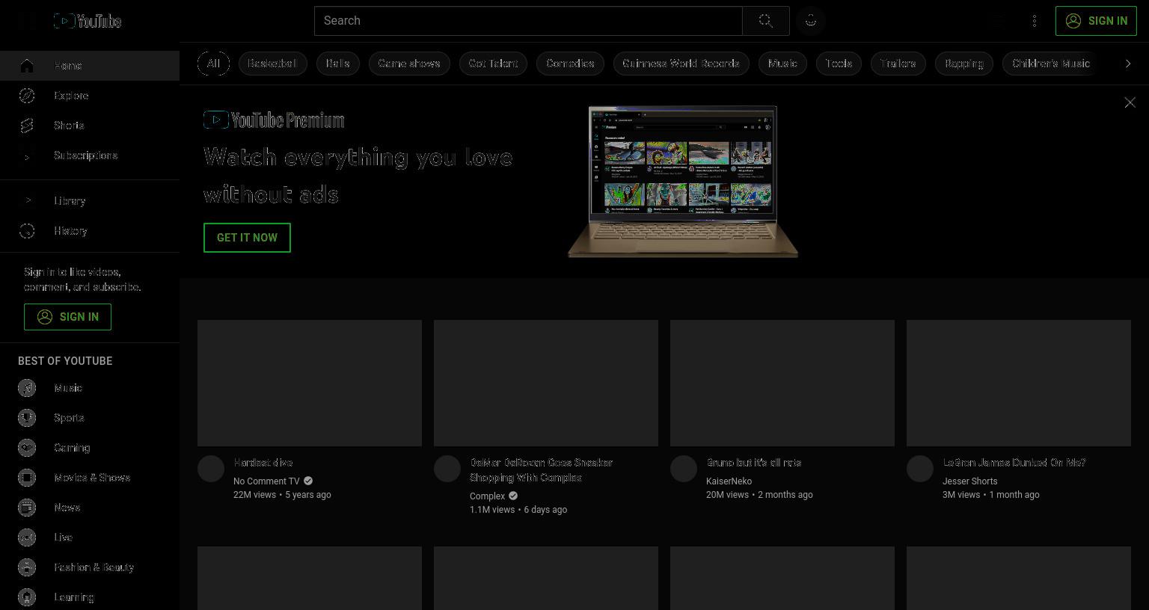This screenshot has height=610, width=1149.
Task: Click "LeBron James Dunked On Me?" title
Action: [1014, 463]
